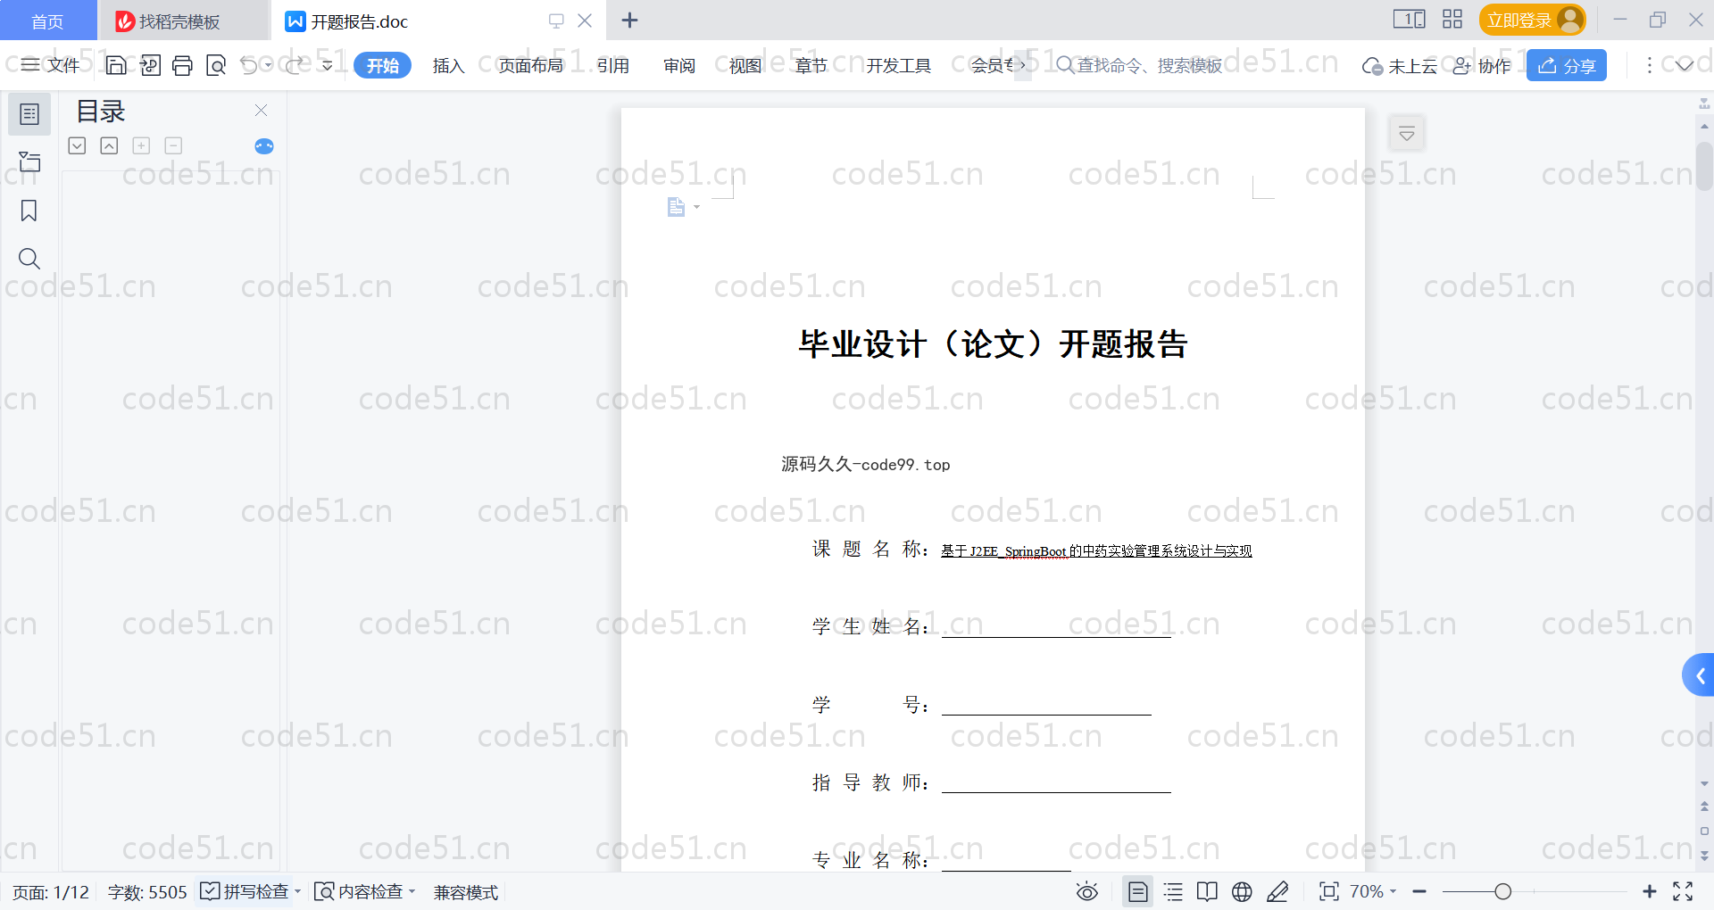Click the 字数: 5505 word count
The width and height of the screenshot is (1714, 910).
pyautogui.click(x=147, y=892)
